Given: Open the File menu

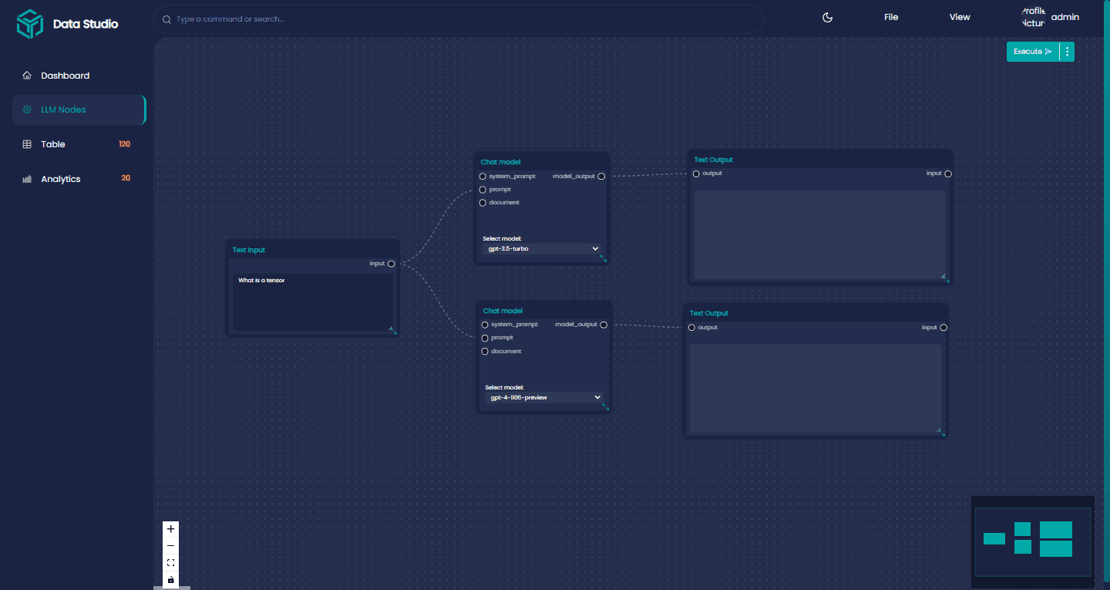Looking at the screenshot, I should tap(891, 17).
